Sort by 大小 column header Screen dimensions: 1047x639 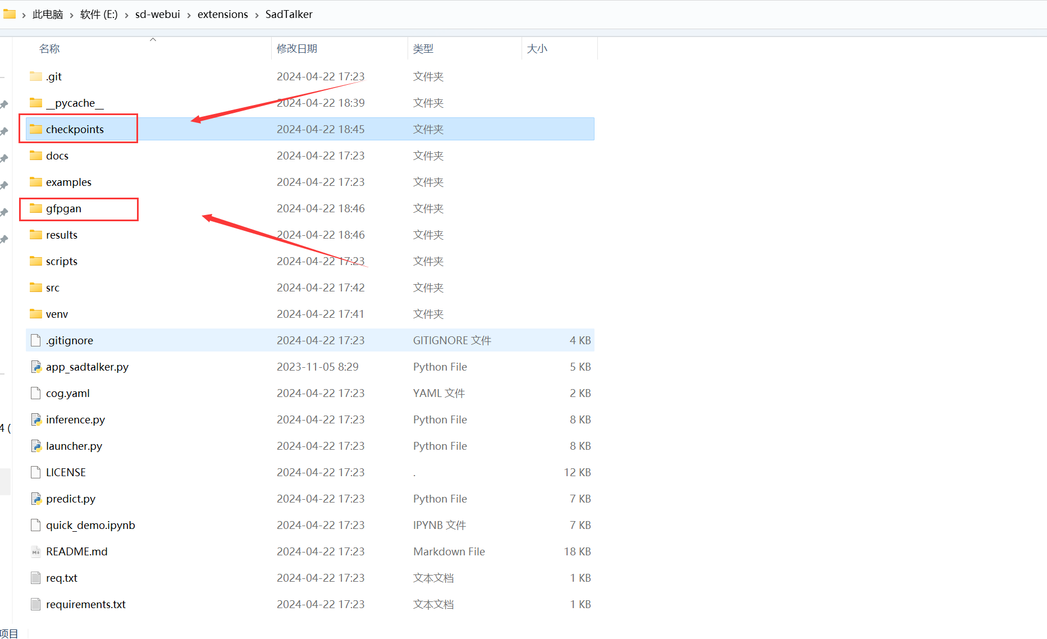[537, 49]
